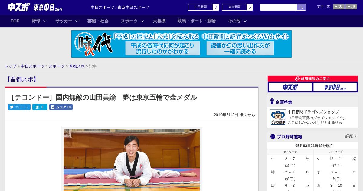Share article with Twitter ツイート button

(x=19, y=107)
